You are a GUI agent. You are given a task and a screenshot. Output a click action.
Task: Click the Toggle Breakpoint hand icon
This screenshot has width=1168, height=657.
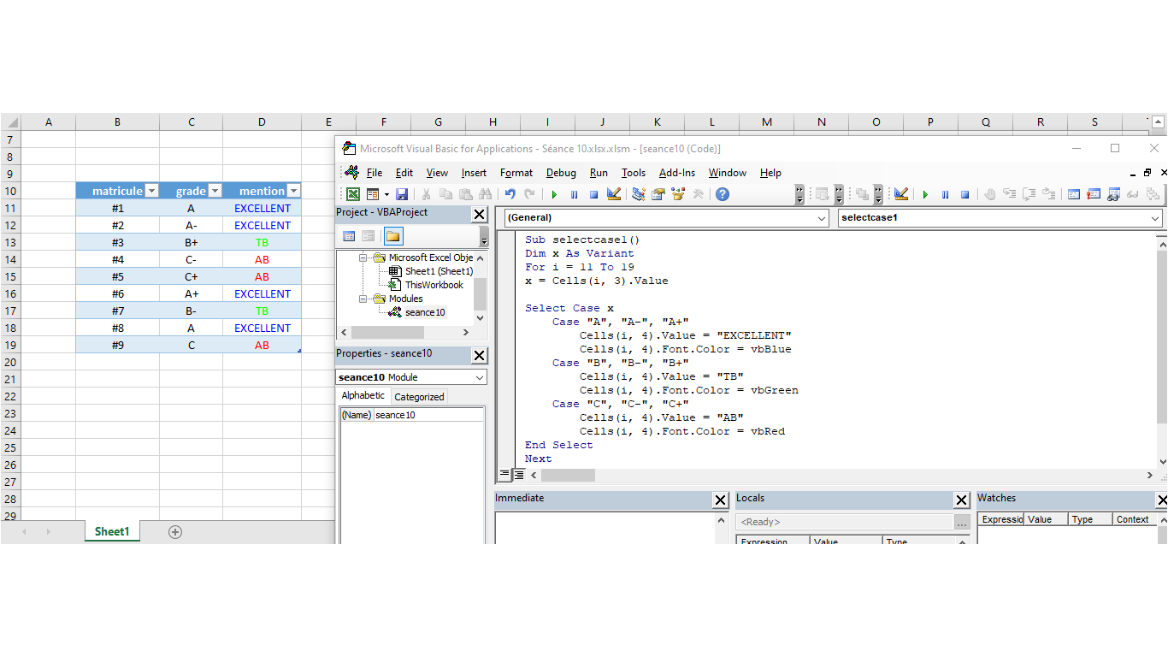[990, 194]
